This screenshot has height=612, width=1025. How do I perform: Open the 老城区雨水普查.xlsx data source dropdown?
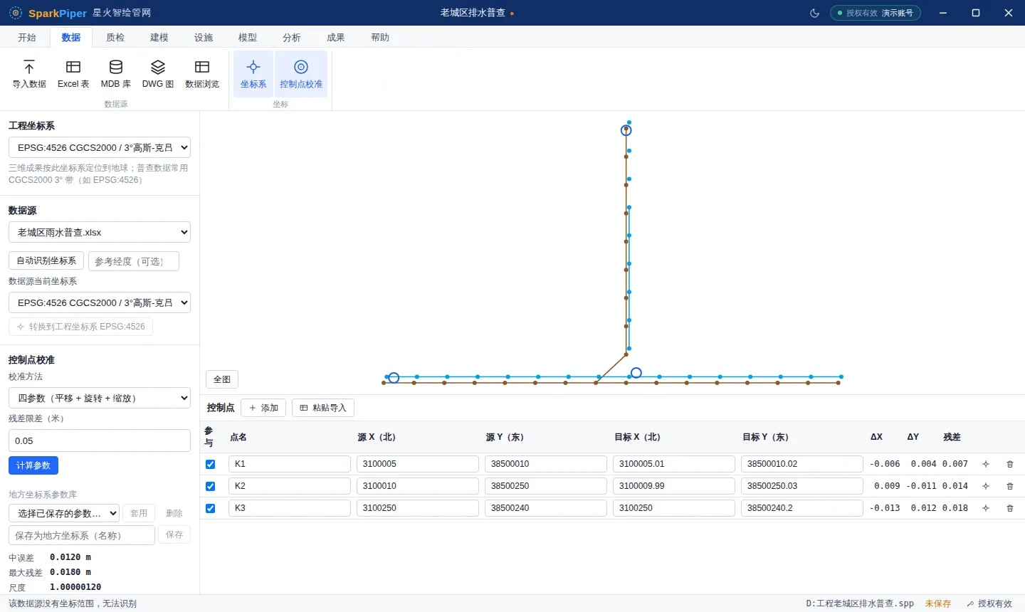pyautogui.click(x=100, y=232)
